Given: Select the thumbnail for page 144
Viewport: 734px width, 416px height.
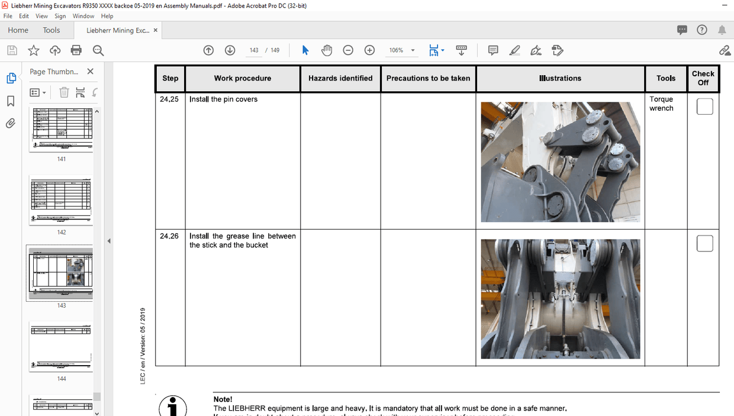Looking at the screenshot, I should 60,346.
